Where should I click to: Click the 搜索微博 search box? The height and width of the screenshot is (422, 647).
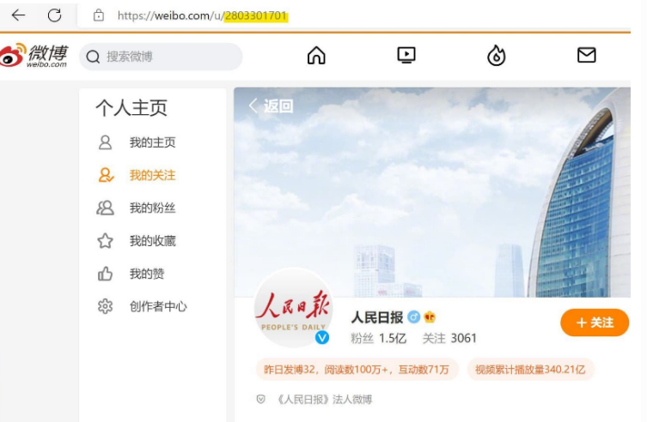click(x=161, y=57)
